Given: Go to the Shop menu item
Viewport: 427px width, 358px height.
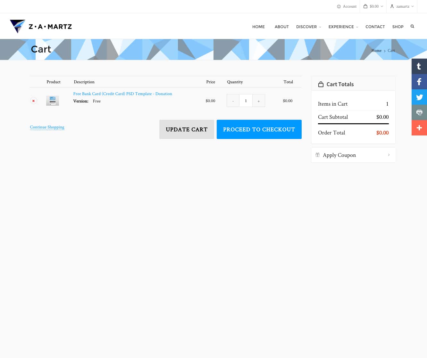Looking at the screenshot, I should point(398,27).
